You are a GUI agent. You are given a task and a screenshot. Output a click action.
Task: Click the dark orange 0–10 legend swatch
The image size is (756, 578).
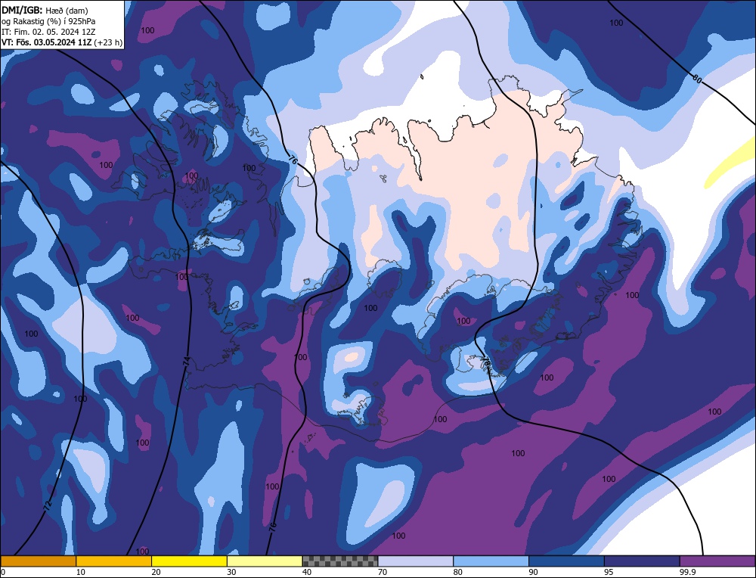click(x=38, y=561)
